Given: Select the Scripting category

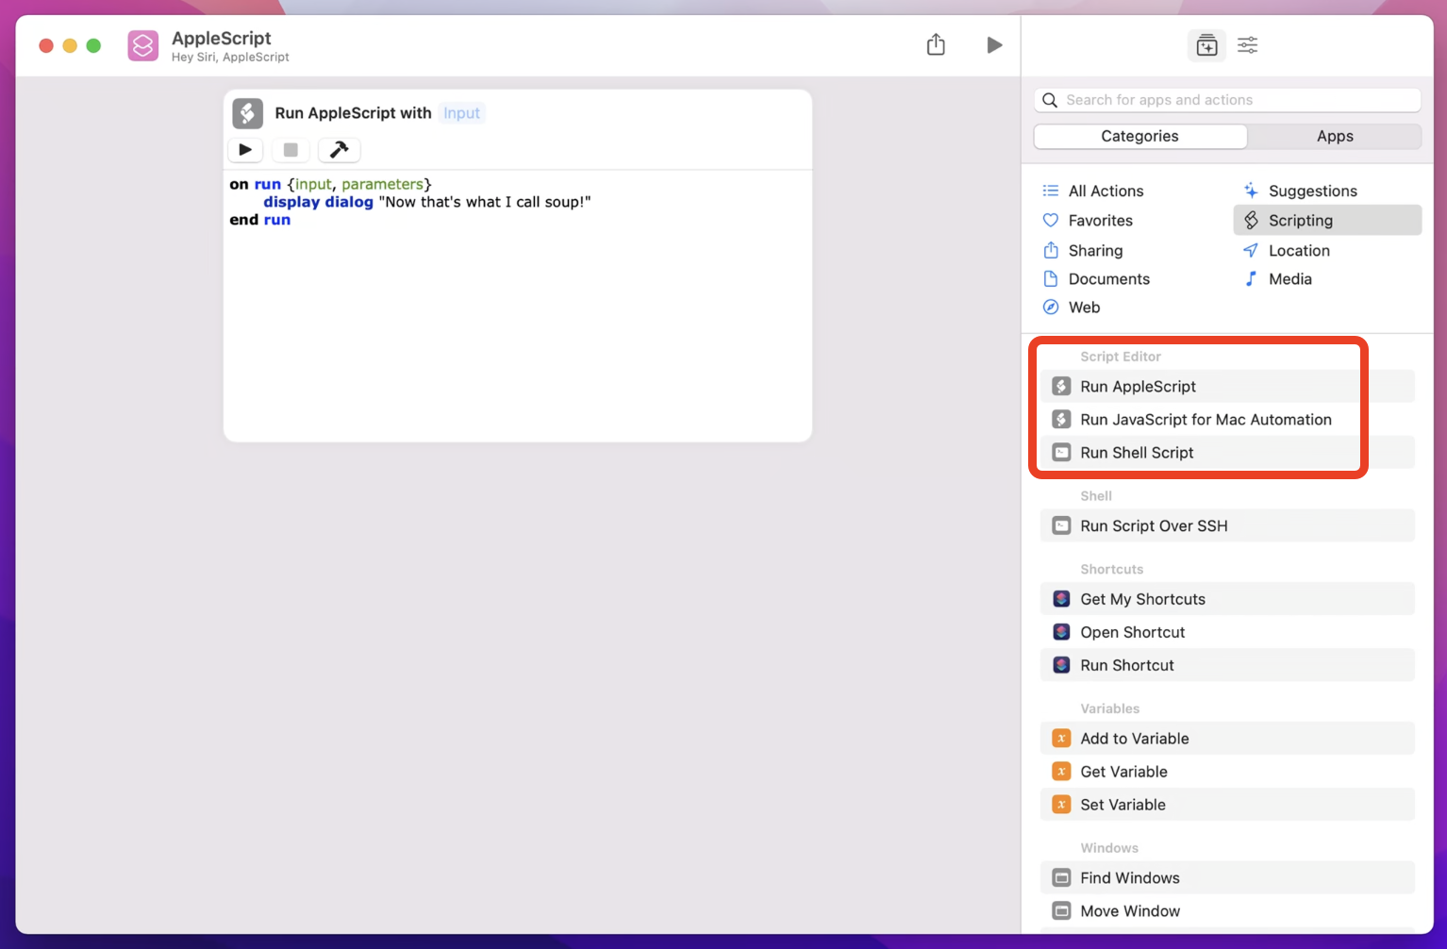Looking at the screenshot, I should pyautogui.click(x=1327, y=220).
